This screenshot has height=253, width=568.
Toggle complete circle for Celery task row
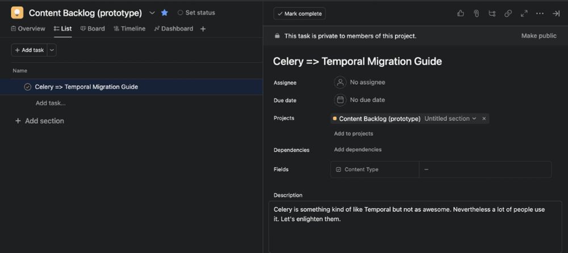point(27,87)
